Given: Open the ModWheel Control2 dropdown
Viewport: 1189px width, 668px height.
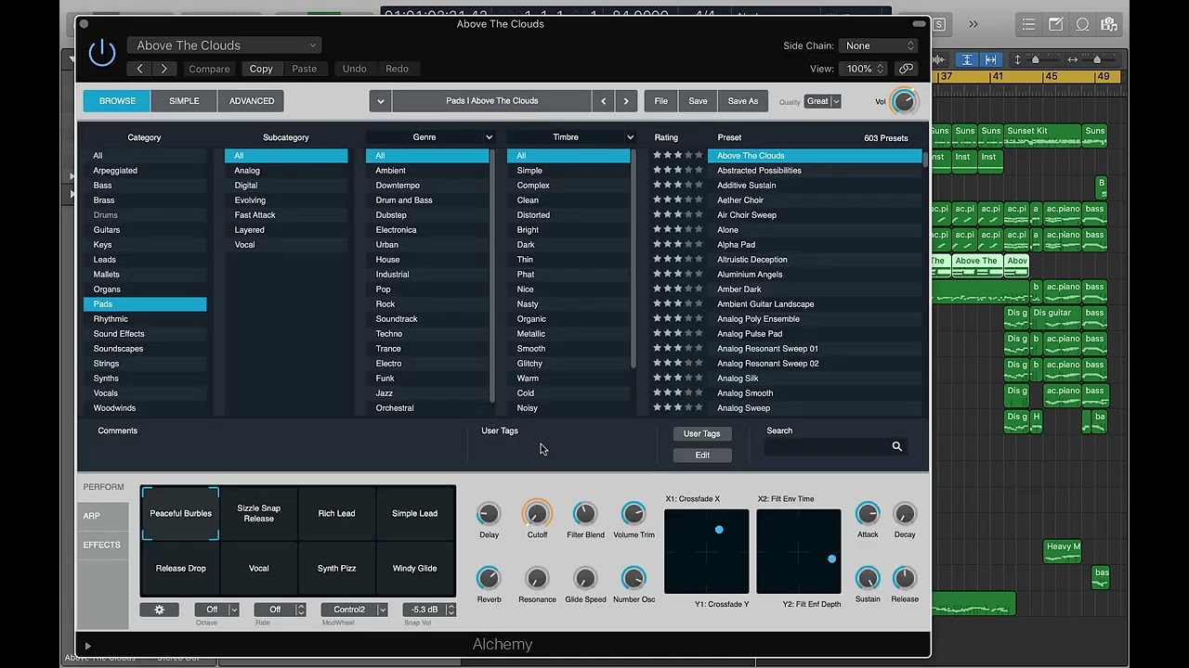Looking at the screenshot, I should tap(354, 610).
